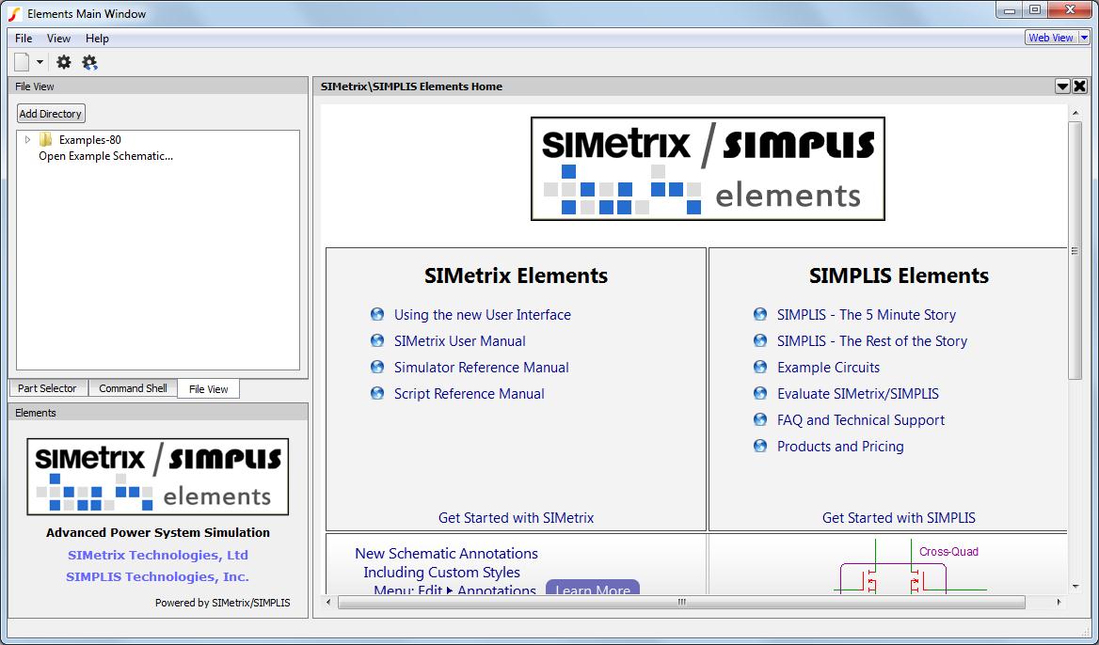Open the File menu
Image resolution: width=1099 pixels, height=645 pixels.
[x=24, y=39]
